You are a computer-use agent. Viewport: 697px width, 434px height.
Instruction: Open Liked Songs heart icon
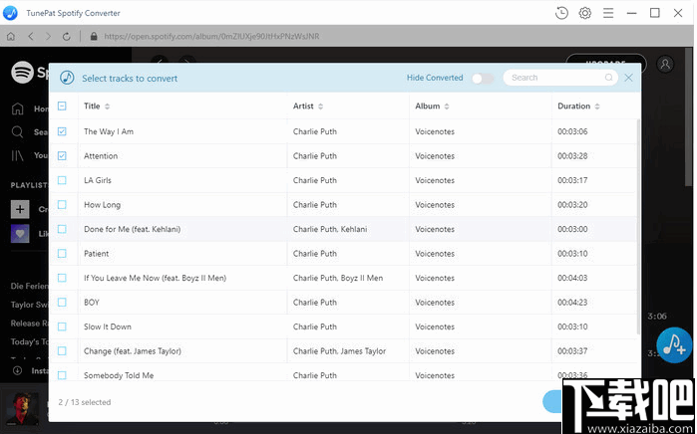(20, 233)
